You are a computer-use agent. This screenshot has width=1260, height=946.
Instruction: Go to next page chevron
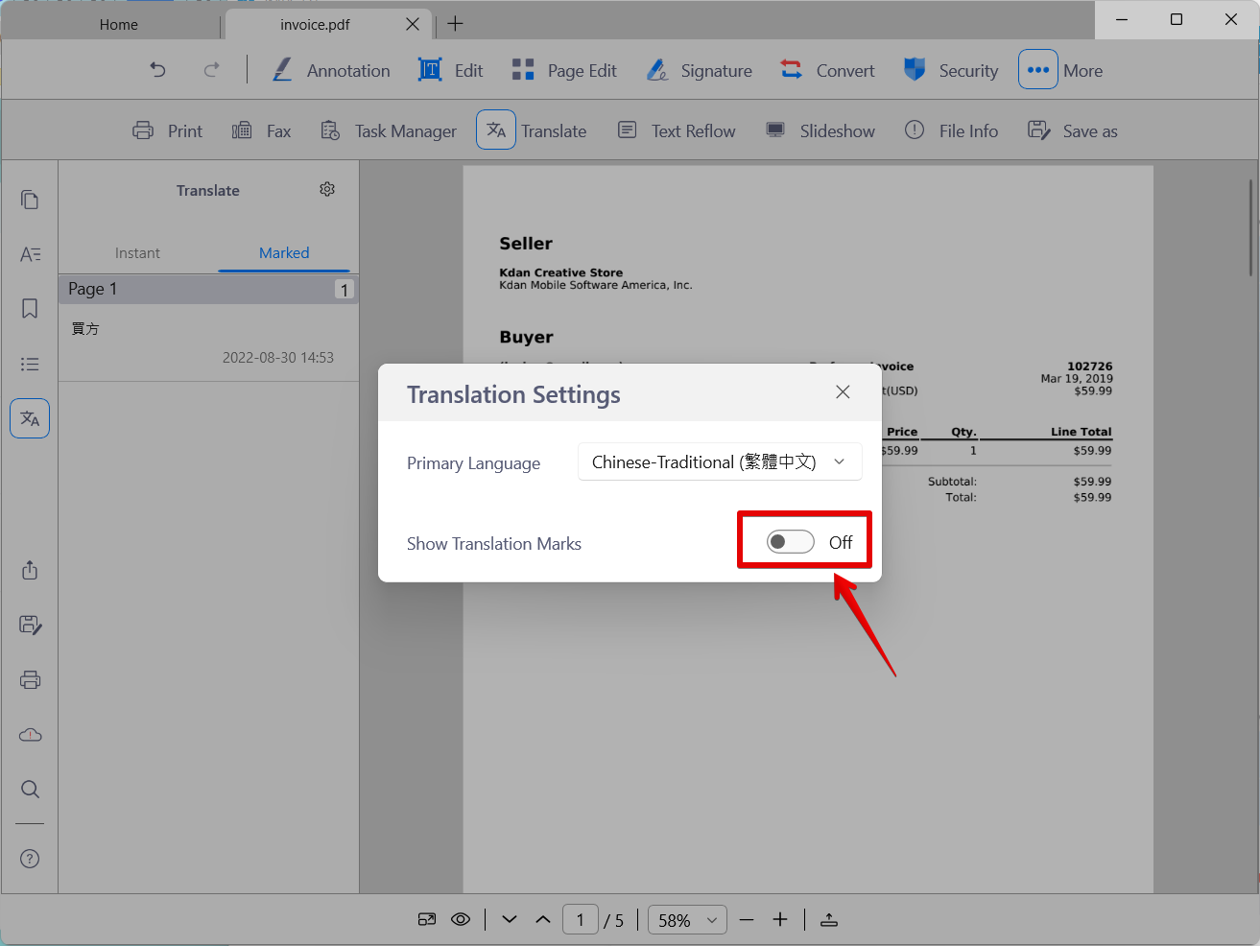point(510,919)
